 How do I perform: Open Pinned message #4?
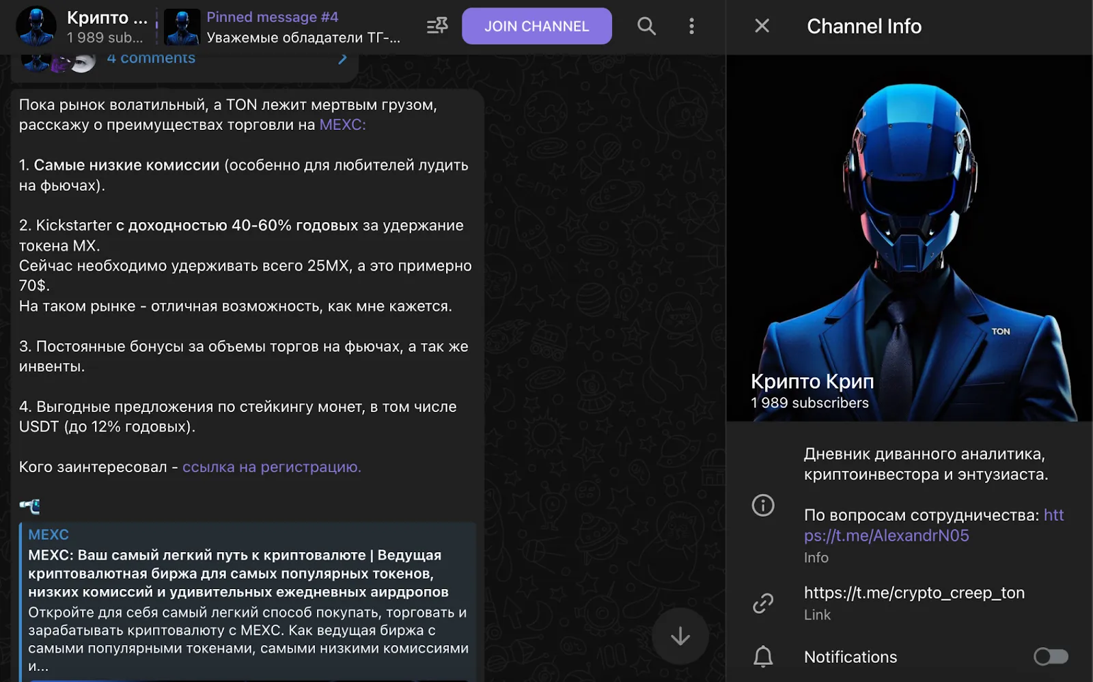pyautogui.click(x=272, y=17)
